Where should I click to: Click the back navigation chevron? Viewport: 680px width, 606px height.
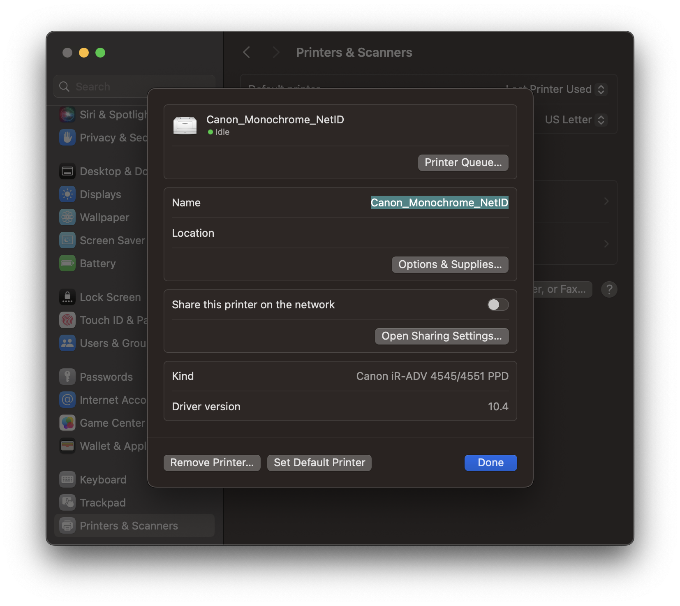click(246, 52)
